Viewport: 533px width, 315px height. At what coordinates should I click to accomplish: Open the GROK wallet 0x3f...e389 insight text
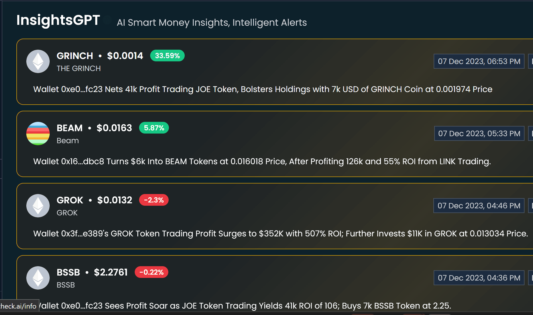tap(280, 233)
